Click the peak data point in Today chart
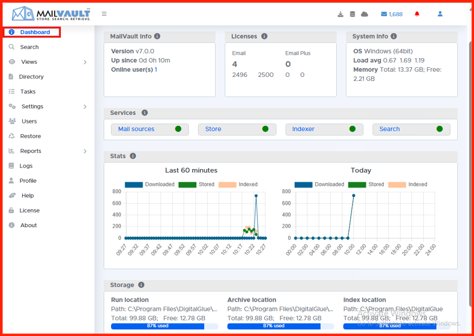 tap(353, 195)
